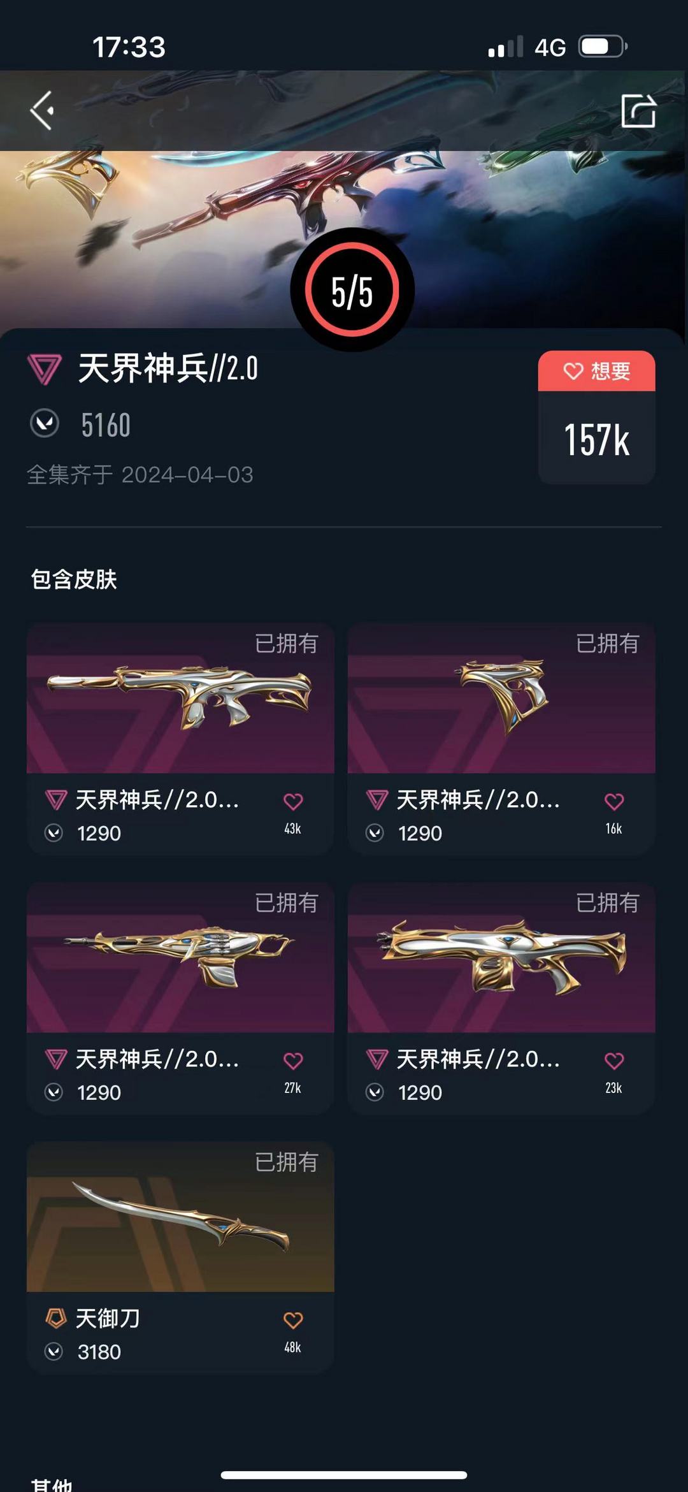This screenshot has height=1492, width=688.
Task: Toggle the 想要 wishlist heart button
Action: click(x=596, y=371)
